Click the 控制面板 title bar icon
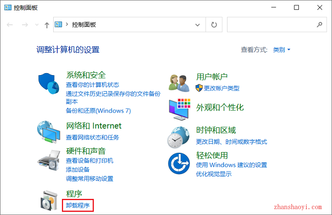This screenshot has height=215, width=332. (8, 8)
